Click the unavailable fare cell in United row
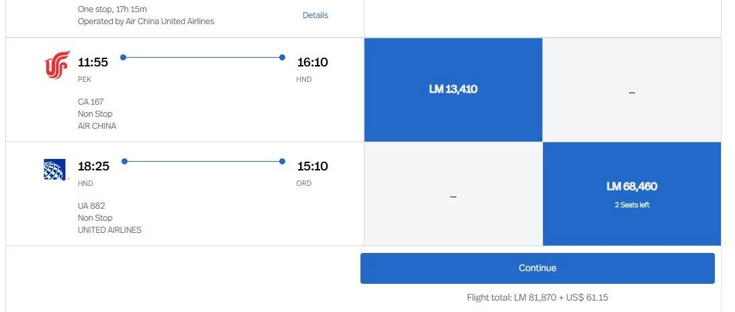Image resolution: width=735 pixels, height=312 pixels. (453, 194)
